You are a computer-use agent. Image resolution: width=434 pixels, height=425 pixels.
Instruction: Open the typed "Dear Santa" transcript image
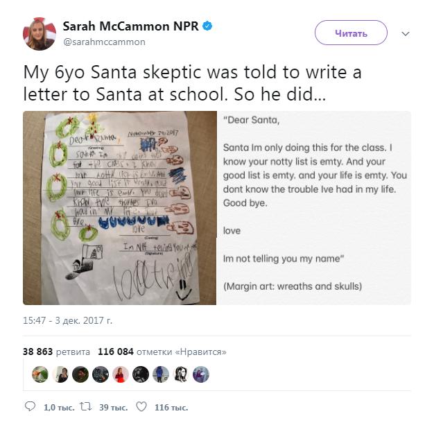[314, 208]
